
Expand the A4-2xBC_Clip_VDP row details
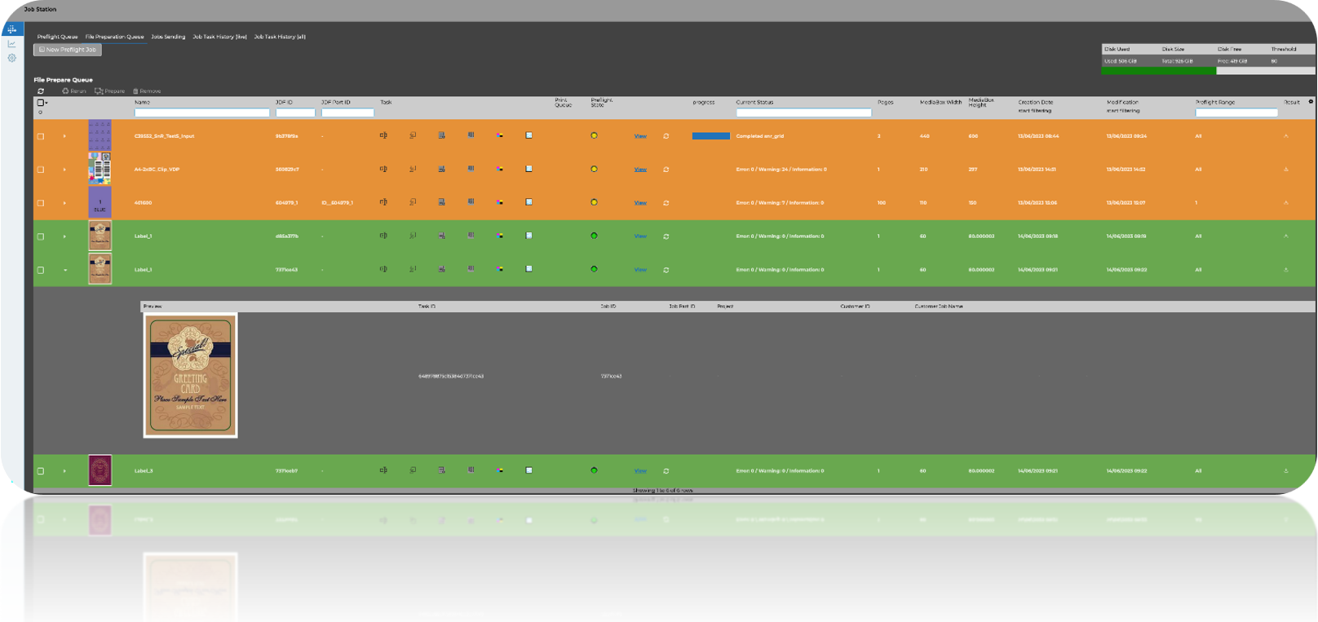64,170
